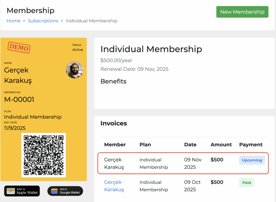The height and width of the screenshot is (202, 276).
Task: Click the Apple Wallet card icon
Action: pyautogui.click(x=11, y=191)
